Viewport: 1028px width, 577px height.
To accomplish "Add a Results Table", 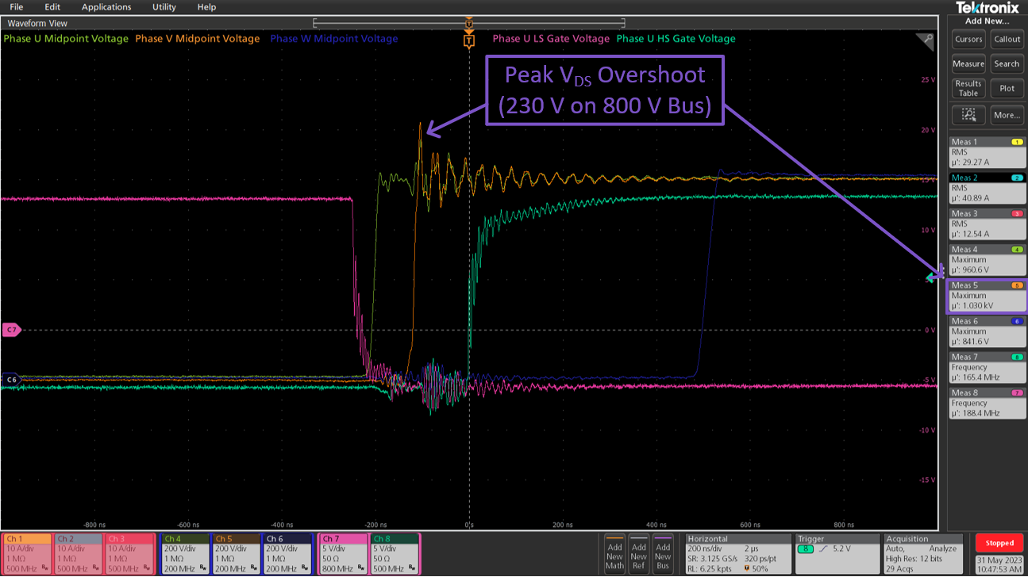I will [x=968, y=88].
